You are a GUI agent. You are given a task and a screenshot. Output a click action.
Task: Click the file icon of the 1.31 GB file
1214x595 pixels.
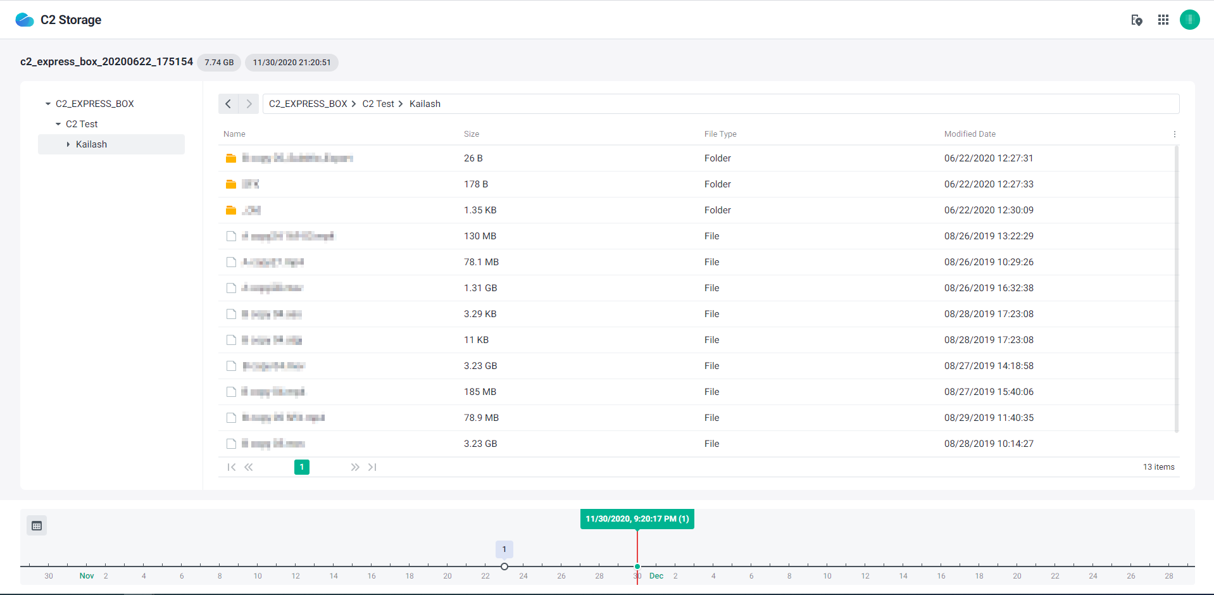click(231, 287)
